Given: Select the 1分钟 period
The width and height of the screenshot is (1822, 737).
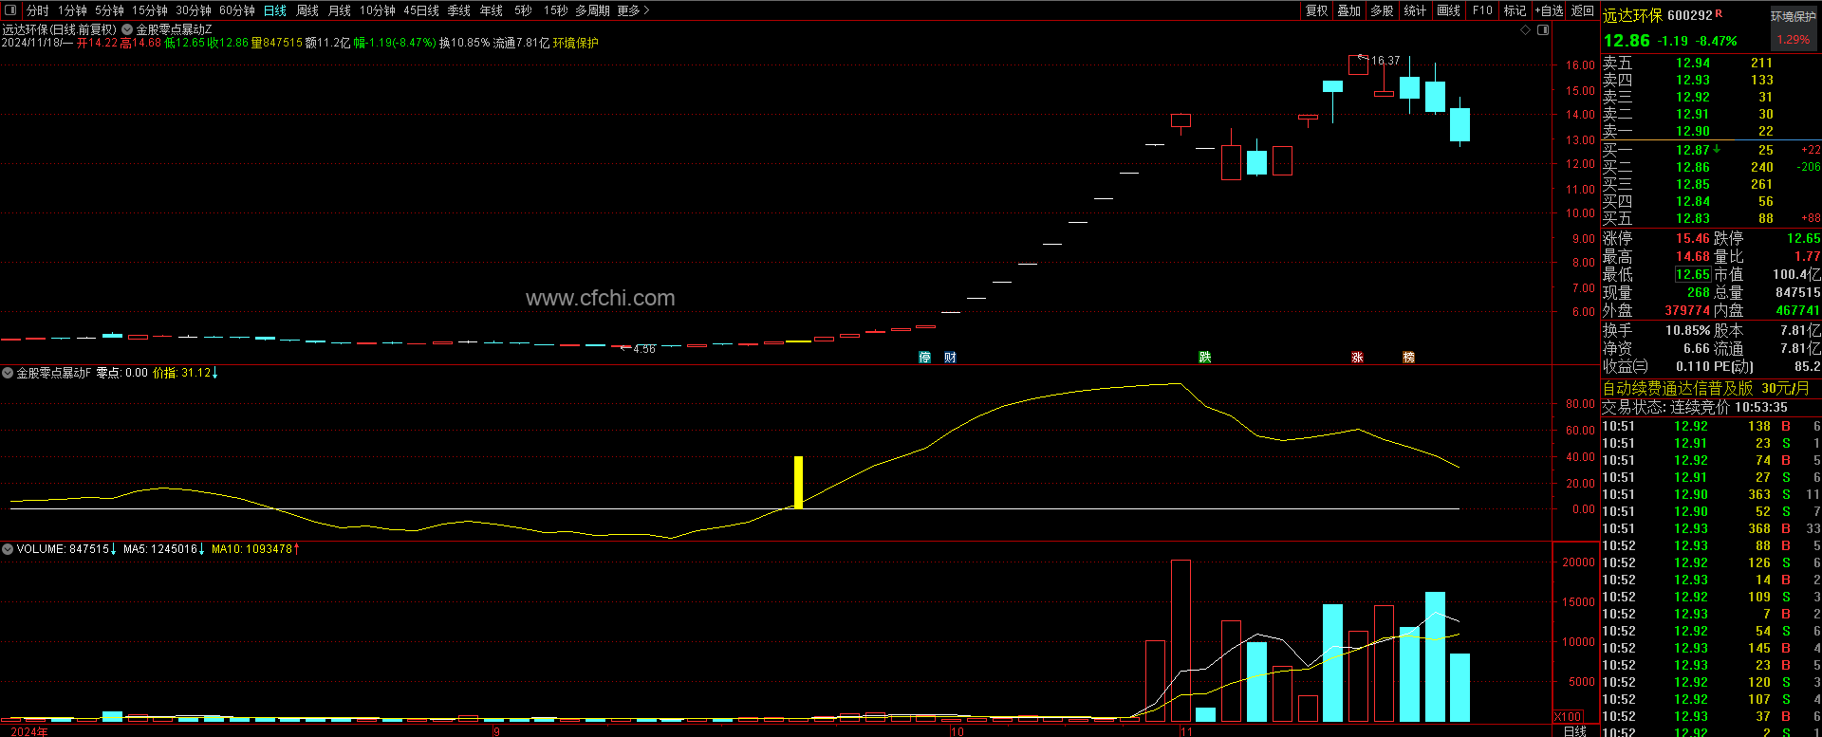Looking at the screenshot, I should (x=72, y=10).
